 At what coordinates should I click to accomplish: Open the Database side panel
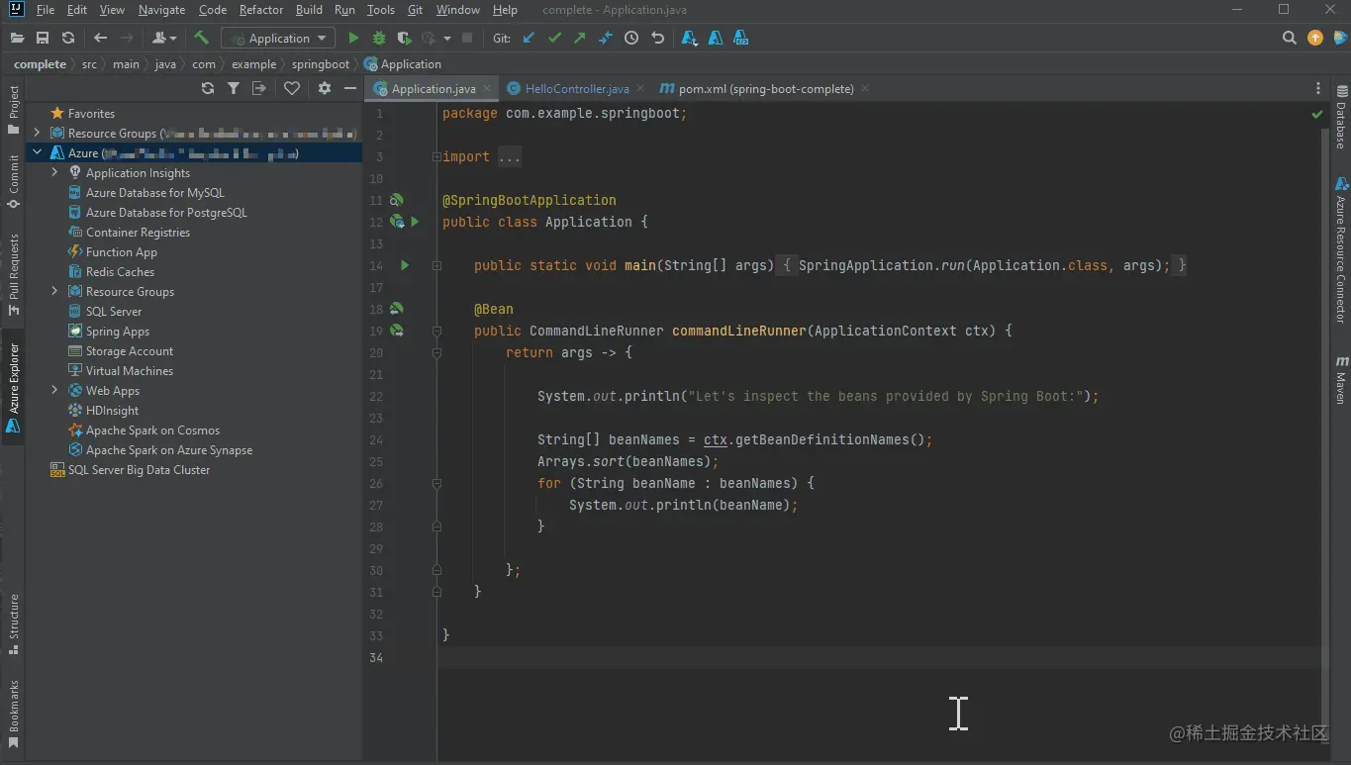(x=1341, y=118)
